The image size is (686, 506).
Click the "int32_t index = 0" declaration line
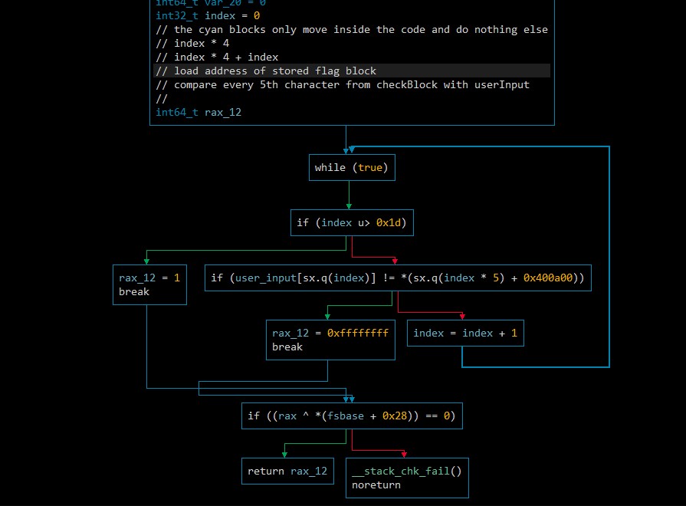coord(208,16)
